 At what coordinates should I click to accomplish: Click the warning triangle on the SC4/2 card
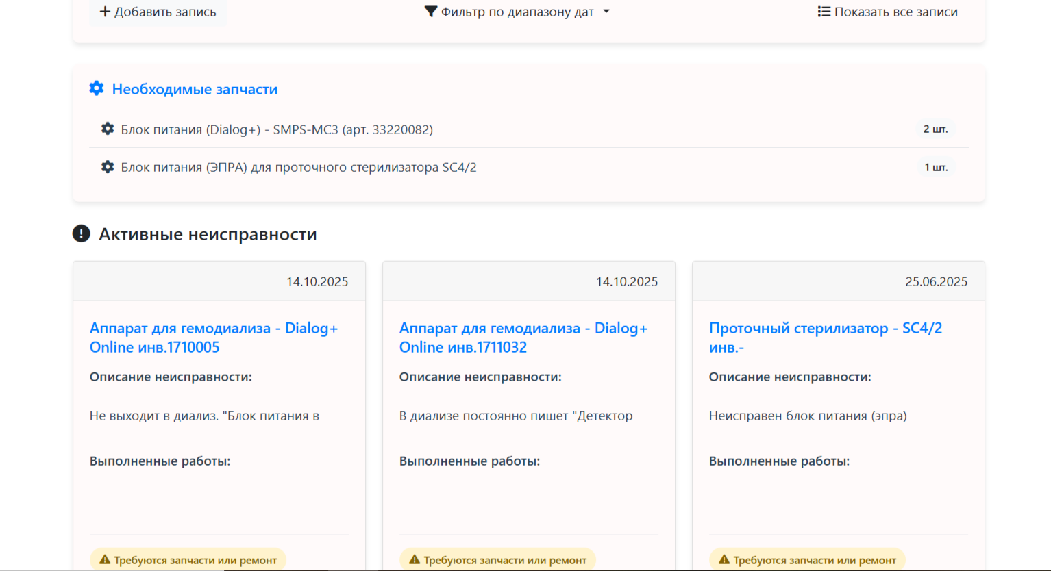click(724, 560)
